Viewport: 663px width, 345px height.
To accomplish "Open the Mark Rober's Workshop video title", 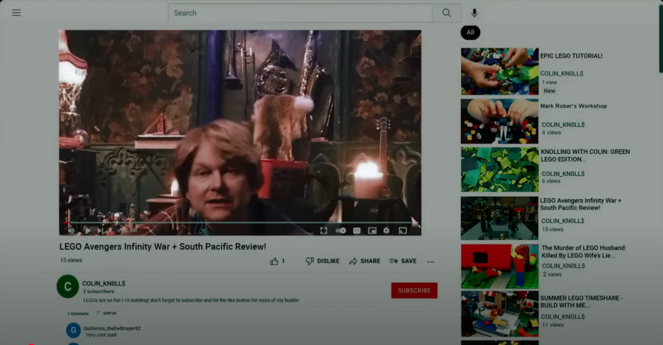I will [574, 106].
